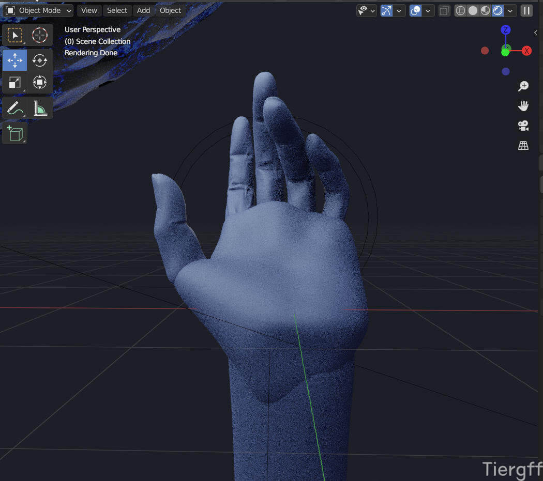Pause the viewport render preview
This screenshot has width=543, height=481.
point(526,10)
